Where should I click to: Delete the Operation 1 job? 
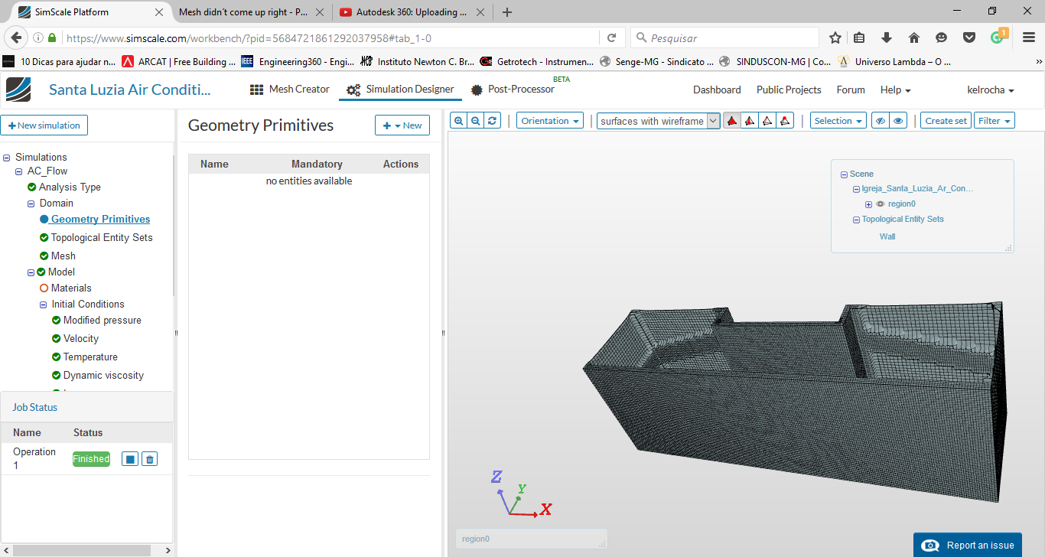150,459
